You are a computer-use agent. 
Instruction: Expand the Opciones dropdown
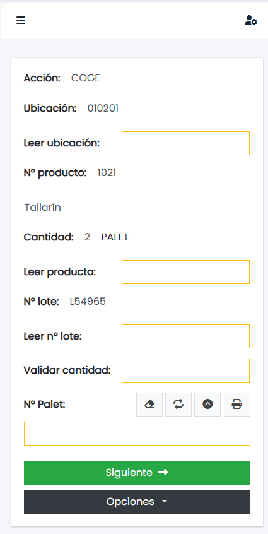point(137,502)
